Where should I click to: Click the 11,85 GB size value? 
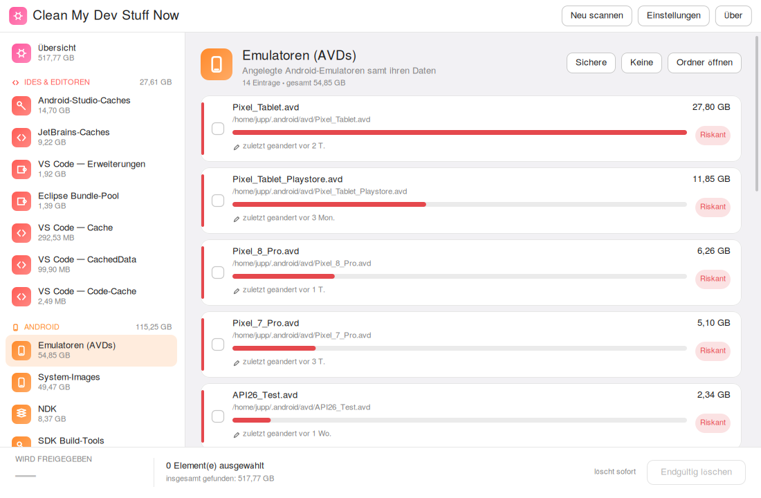pos(711,179)
